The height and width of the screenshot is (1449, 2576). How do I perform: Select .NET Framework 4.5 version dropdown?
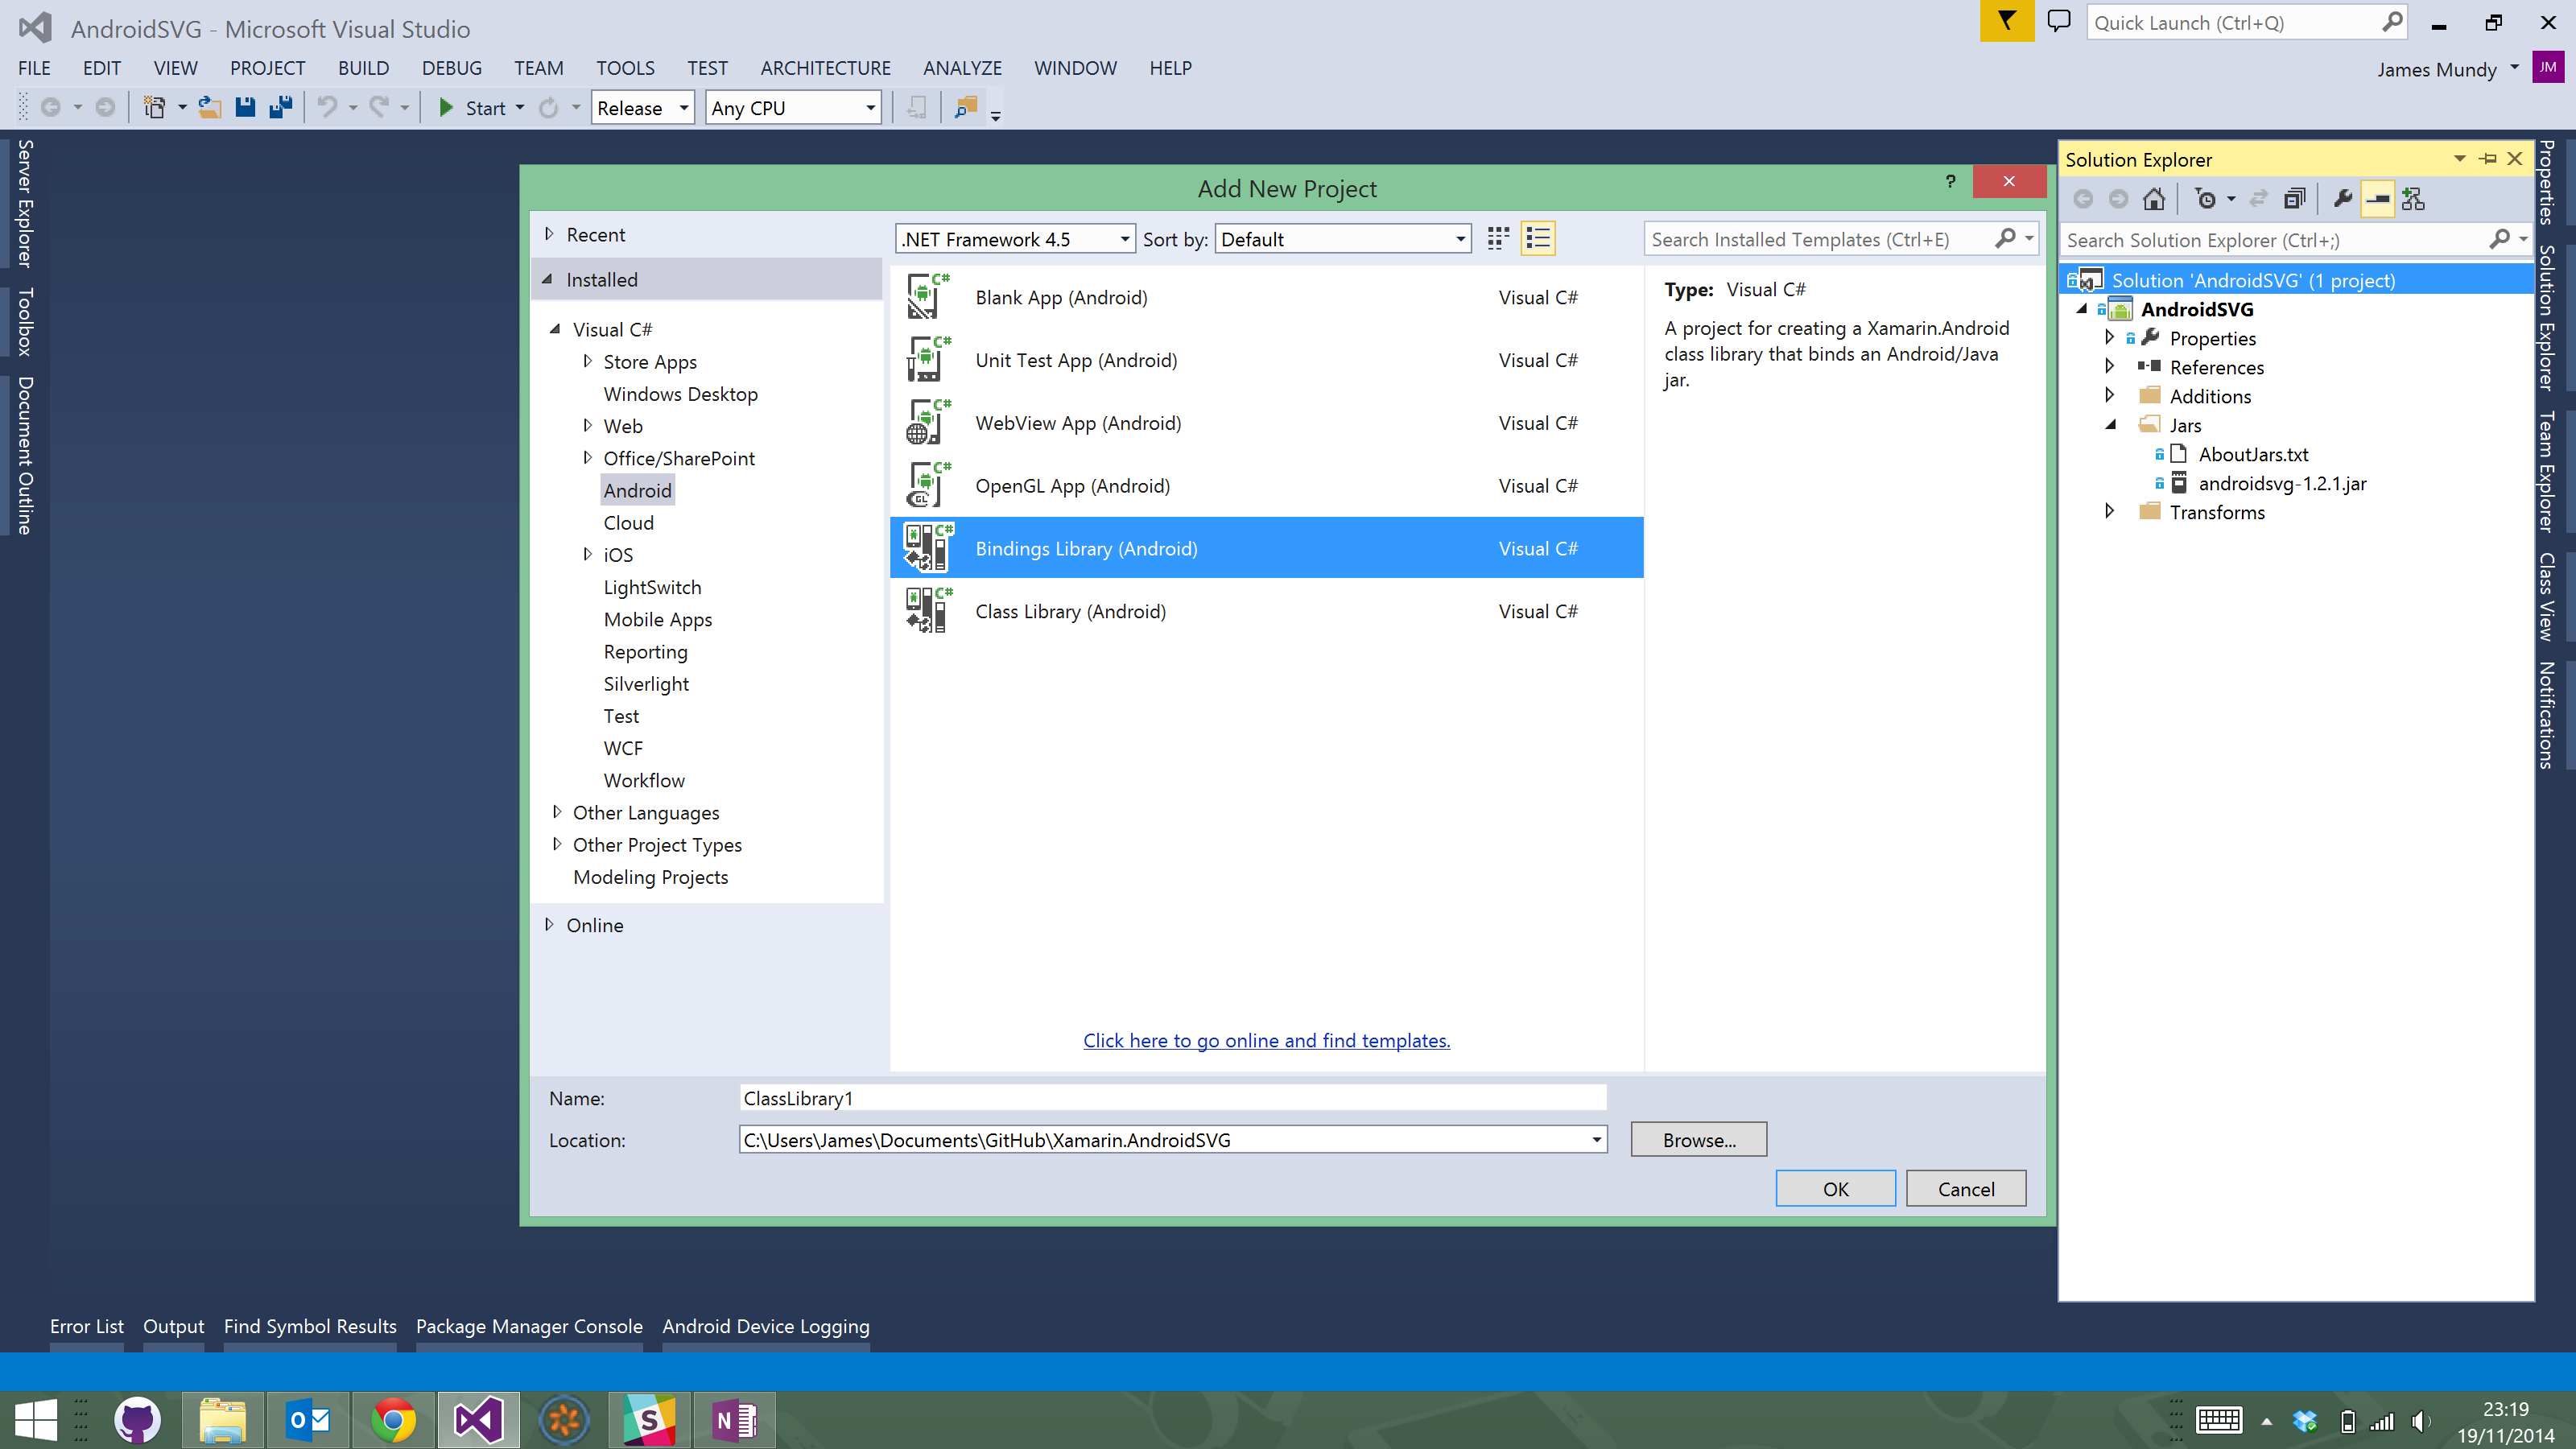[1016, 237]
